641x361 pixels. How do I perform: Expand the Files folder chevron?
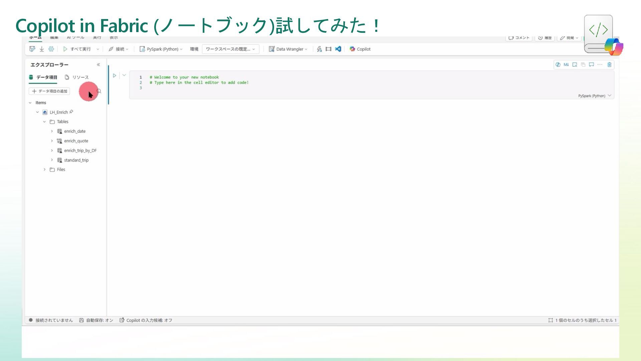[44, 169]
